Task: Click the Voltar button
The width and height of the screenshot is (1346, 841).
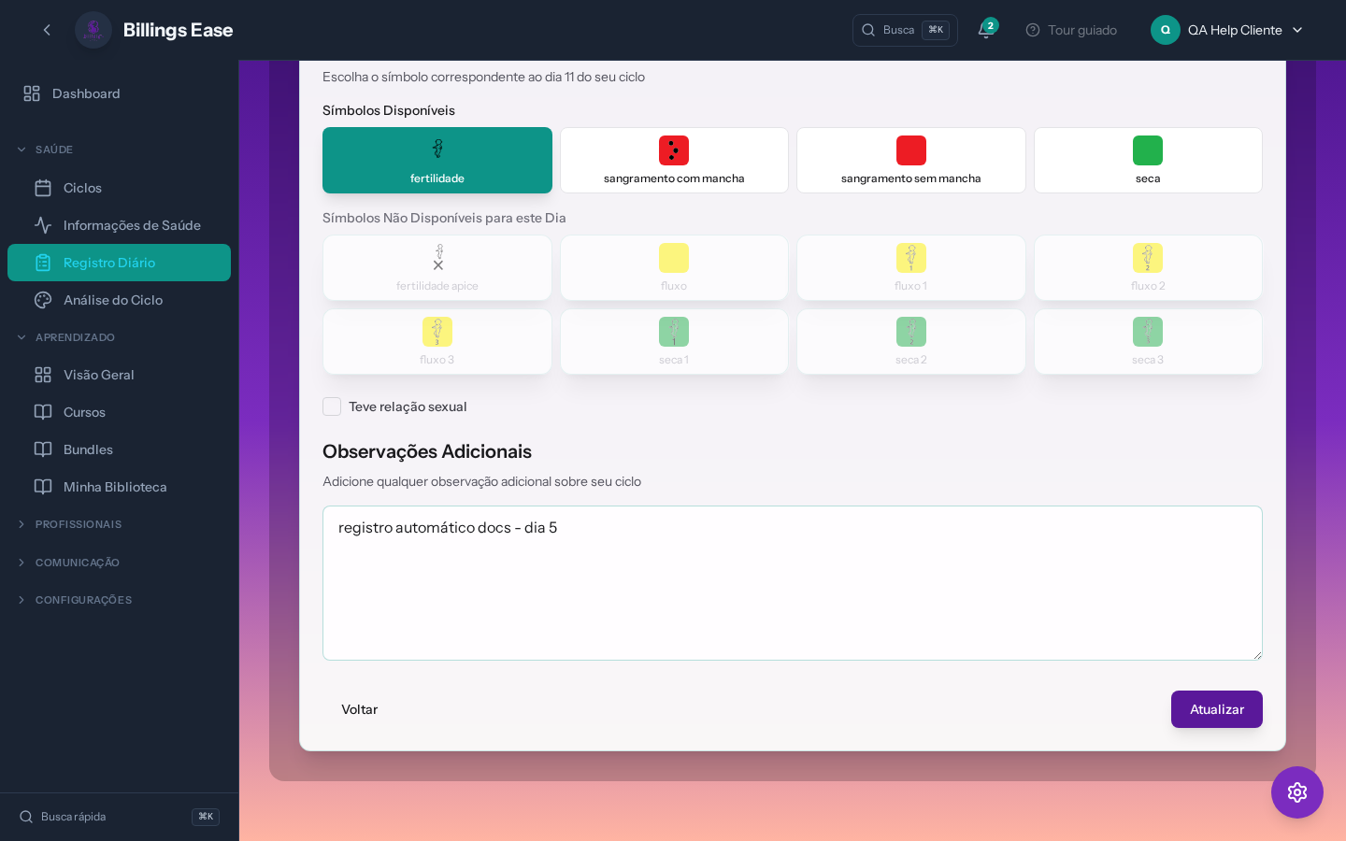Action: click(360, 709)
